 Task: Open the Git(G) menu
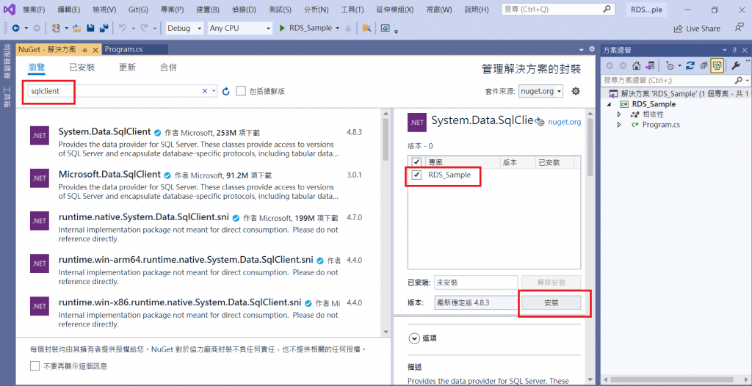pos(138,10)
